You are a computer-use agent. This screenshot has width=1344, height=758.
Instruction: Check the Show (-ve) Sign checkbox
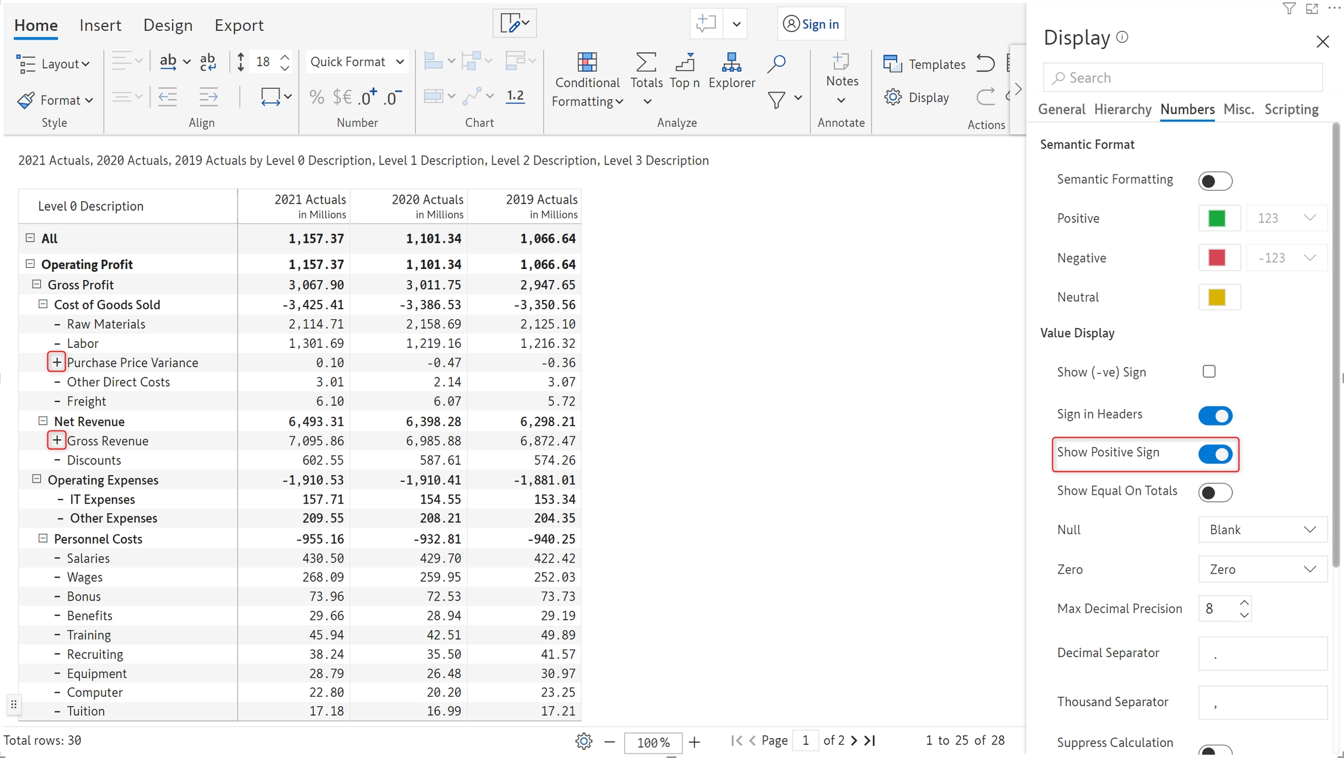tap(1209, 372)
